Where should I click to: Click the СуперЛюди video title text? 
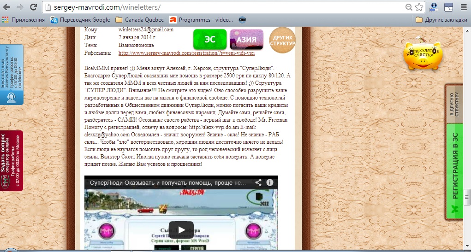(x=168, y=183)
